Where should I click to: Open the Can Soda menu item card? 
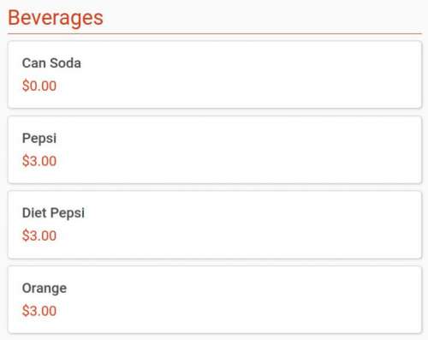215,75
